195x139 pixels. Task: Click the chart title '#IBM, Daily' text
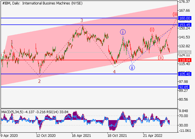pyautogui.click(x=12, y=3)
